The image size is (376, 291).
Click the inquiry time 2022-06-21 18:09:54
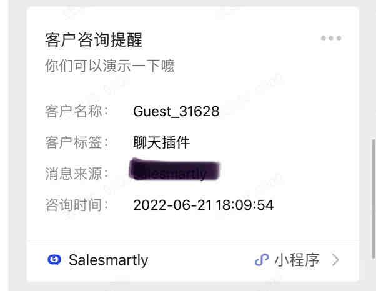tap(204, 205)
